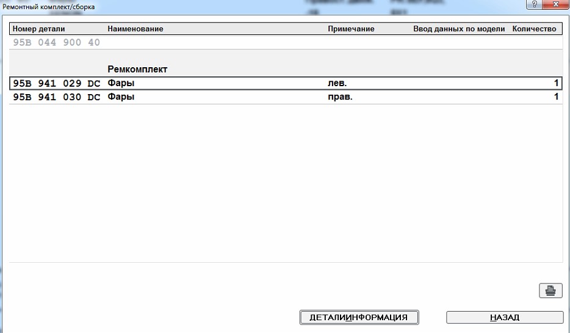Click the Примечание column header

[351, 29]
